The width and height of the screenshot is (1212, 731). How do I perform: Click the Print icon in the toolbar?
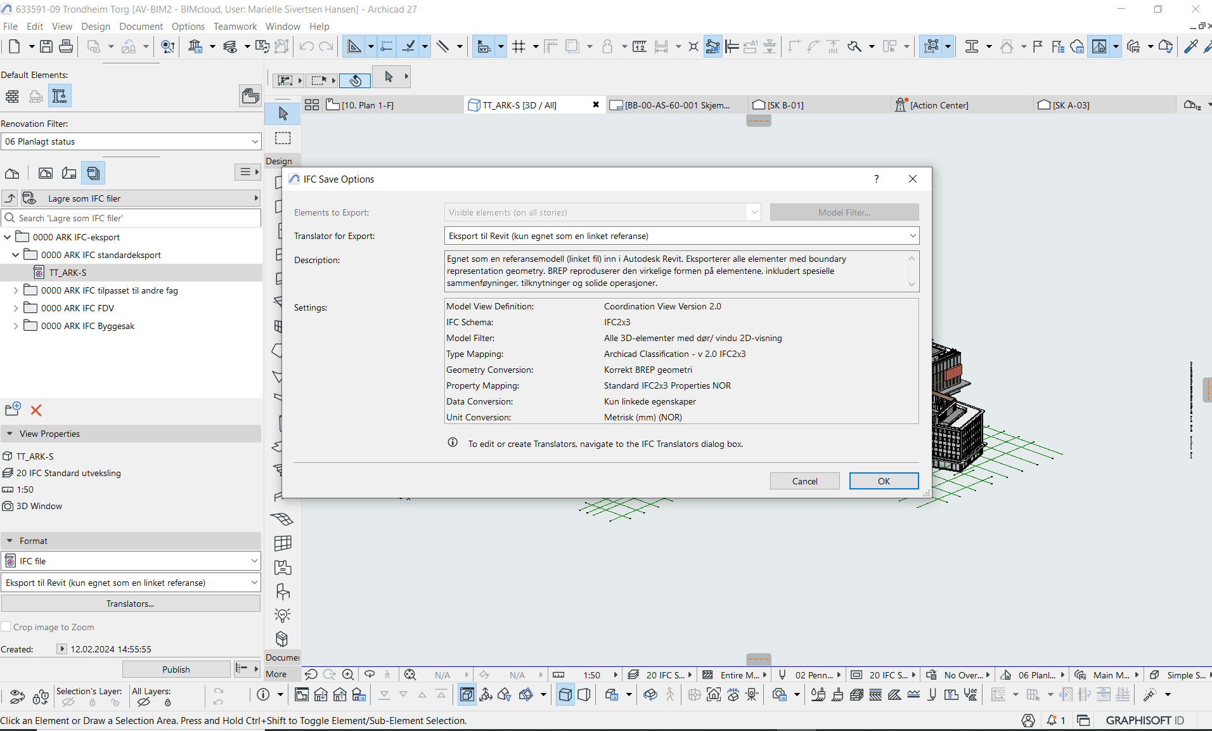pyautogui.click(x=65, y=46)
